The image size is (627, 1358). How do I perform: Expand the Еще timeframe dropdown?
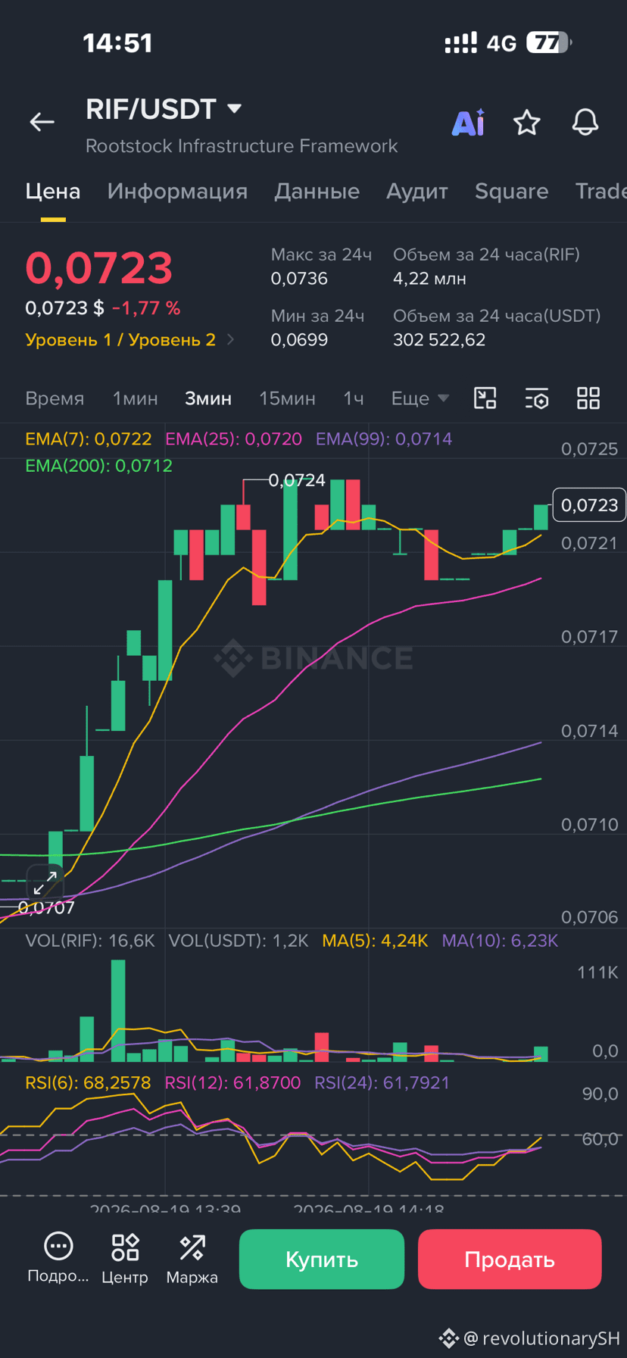[x=420, y=398]
